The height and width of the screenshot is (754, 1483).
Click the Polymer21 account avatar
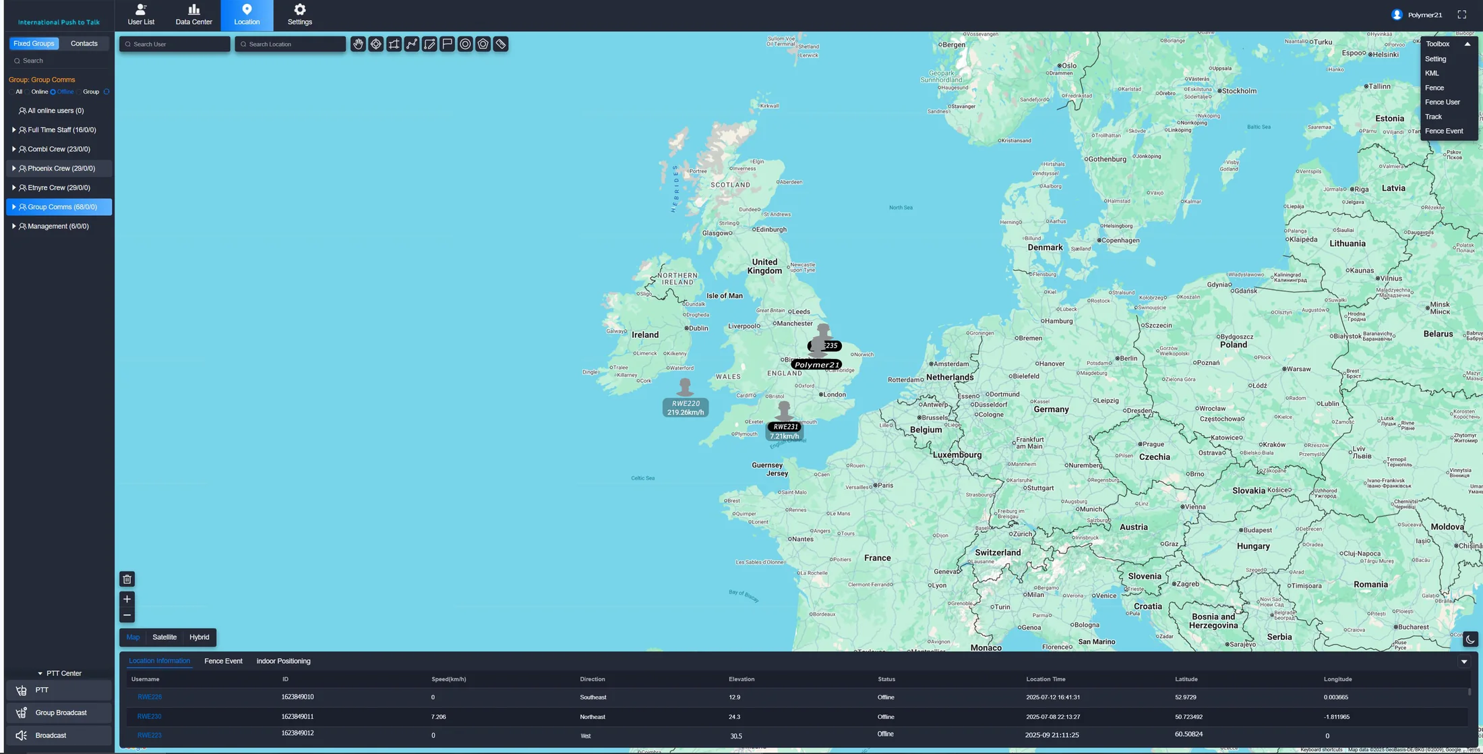point(1397,15)
